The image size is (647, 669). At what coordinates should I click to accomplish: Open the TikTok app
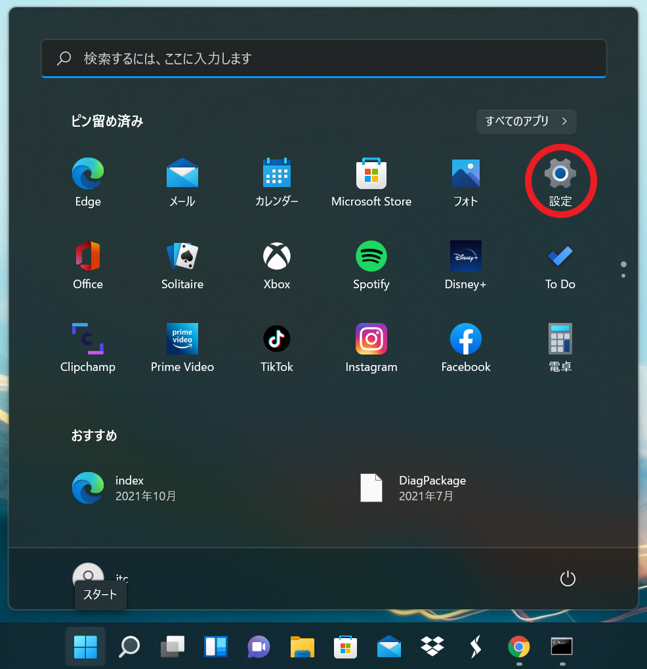[x=277, y=347]
